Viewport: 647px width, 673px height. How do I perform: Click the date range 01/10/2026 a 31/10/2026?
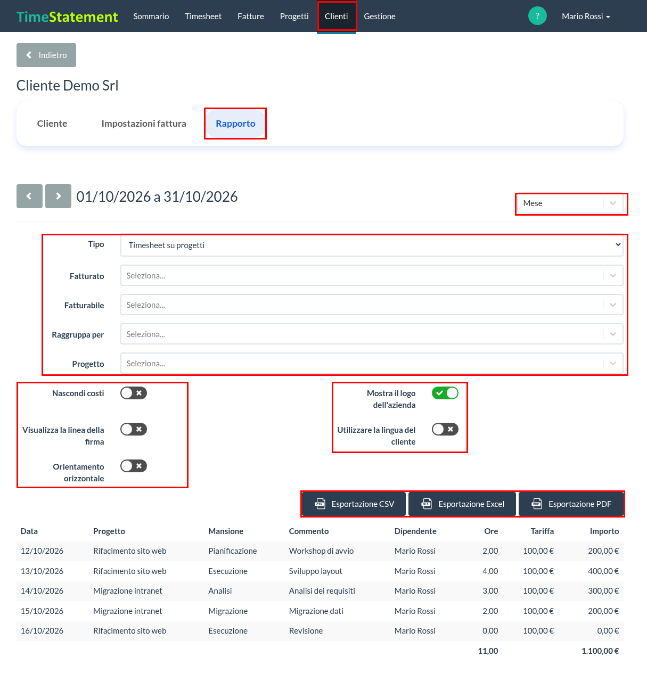click(x=157, y=197)
